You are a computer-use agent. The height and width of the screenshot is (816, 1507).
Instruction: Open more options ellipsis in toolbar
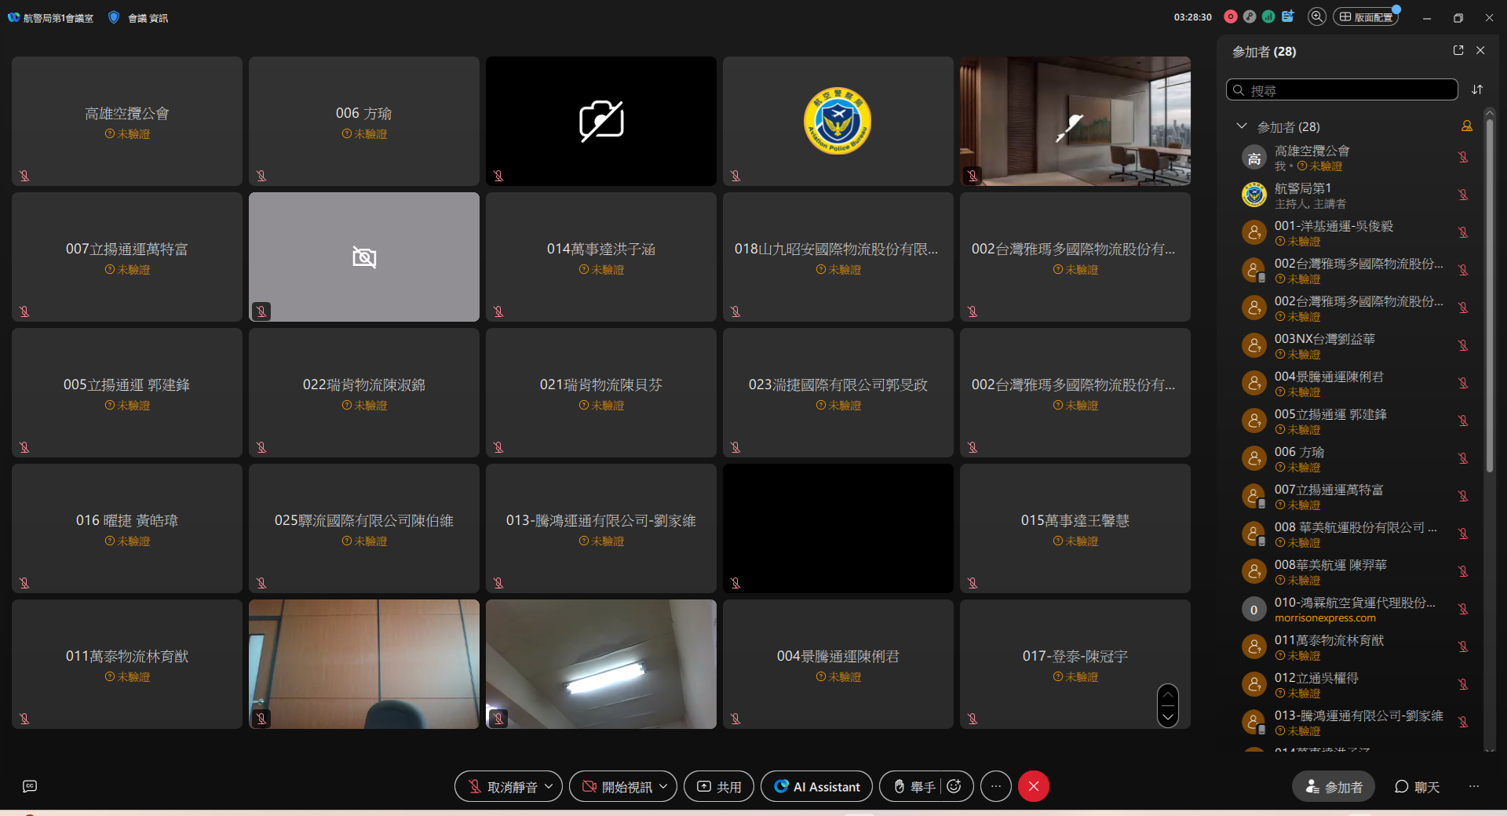click(996, 786)
